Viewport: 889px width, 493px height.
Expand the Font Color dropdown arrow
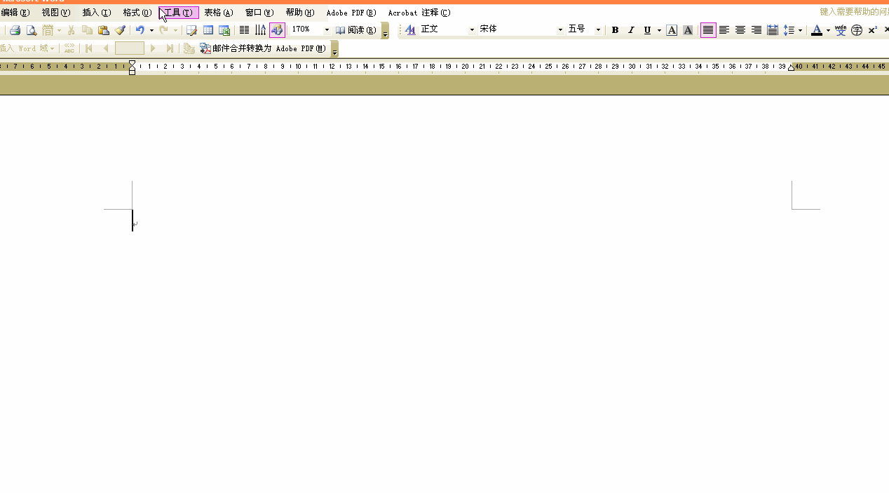click(x=828, y=30)
